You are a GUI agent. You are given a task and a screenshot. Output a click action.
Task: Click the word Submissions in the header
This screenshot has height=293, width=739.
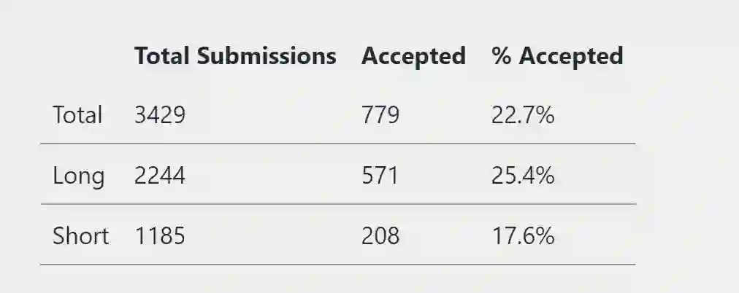(267, 56)
